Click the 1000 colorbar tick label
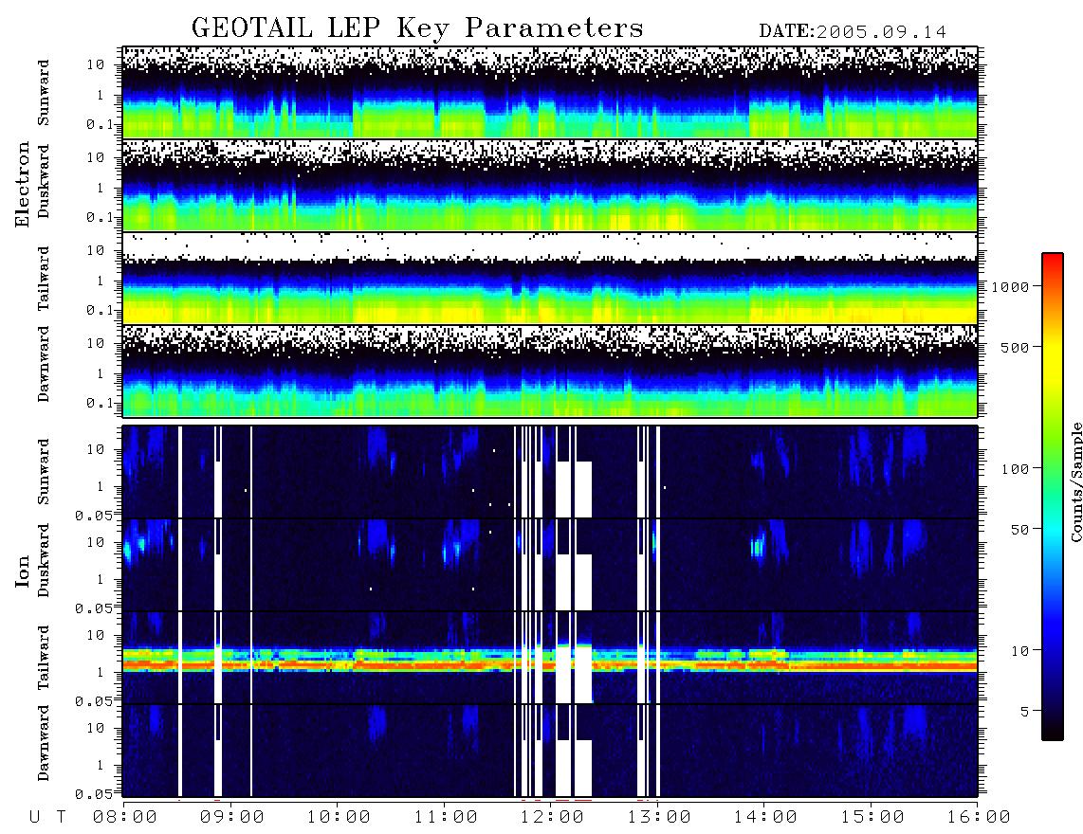 tap(1010, 287)
